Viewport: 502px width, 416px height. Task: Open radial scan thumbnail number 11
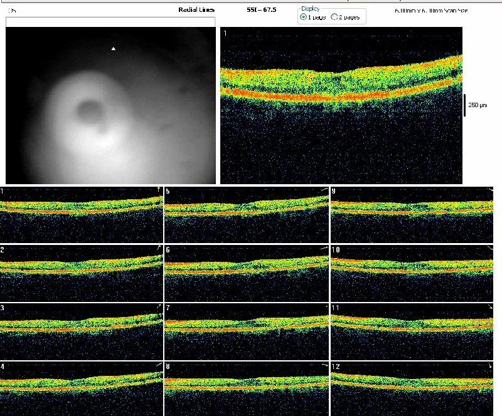[412, 331]
